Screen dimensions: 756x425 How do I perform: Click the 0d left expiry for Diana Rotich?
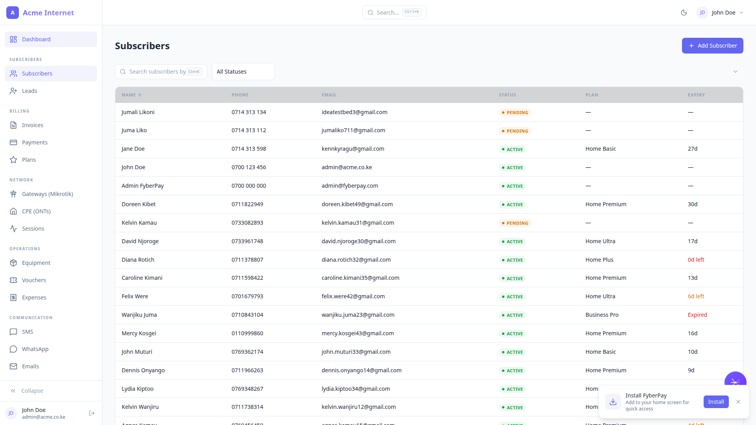[696, 260]
